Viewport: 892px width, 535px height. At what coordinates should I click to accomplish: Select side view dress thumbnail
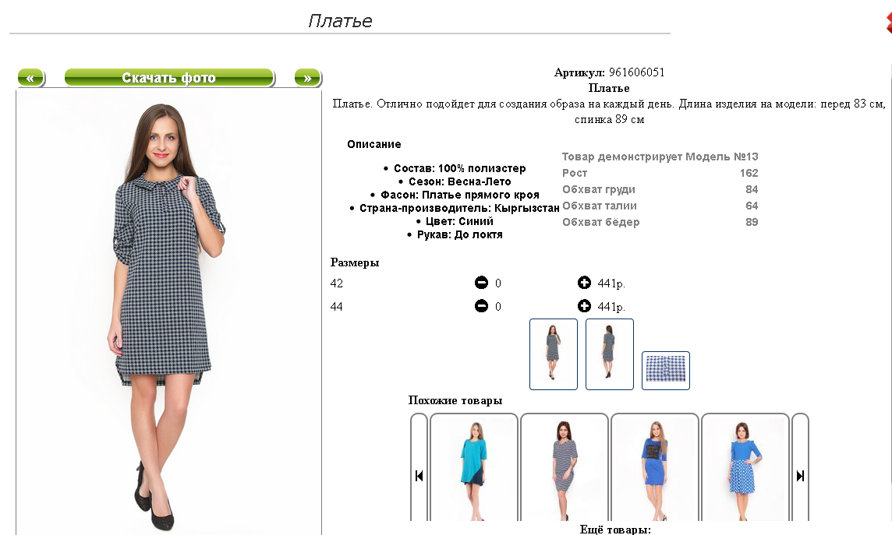pos(609,354)
